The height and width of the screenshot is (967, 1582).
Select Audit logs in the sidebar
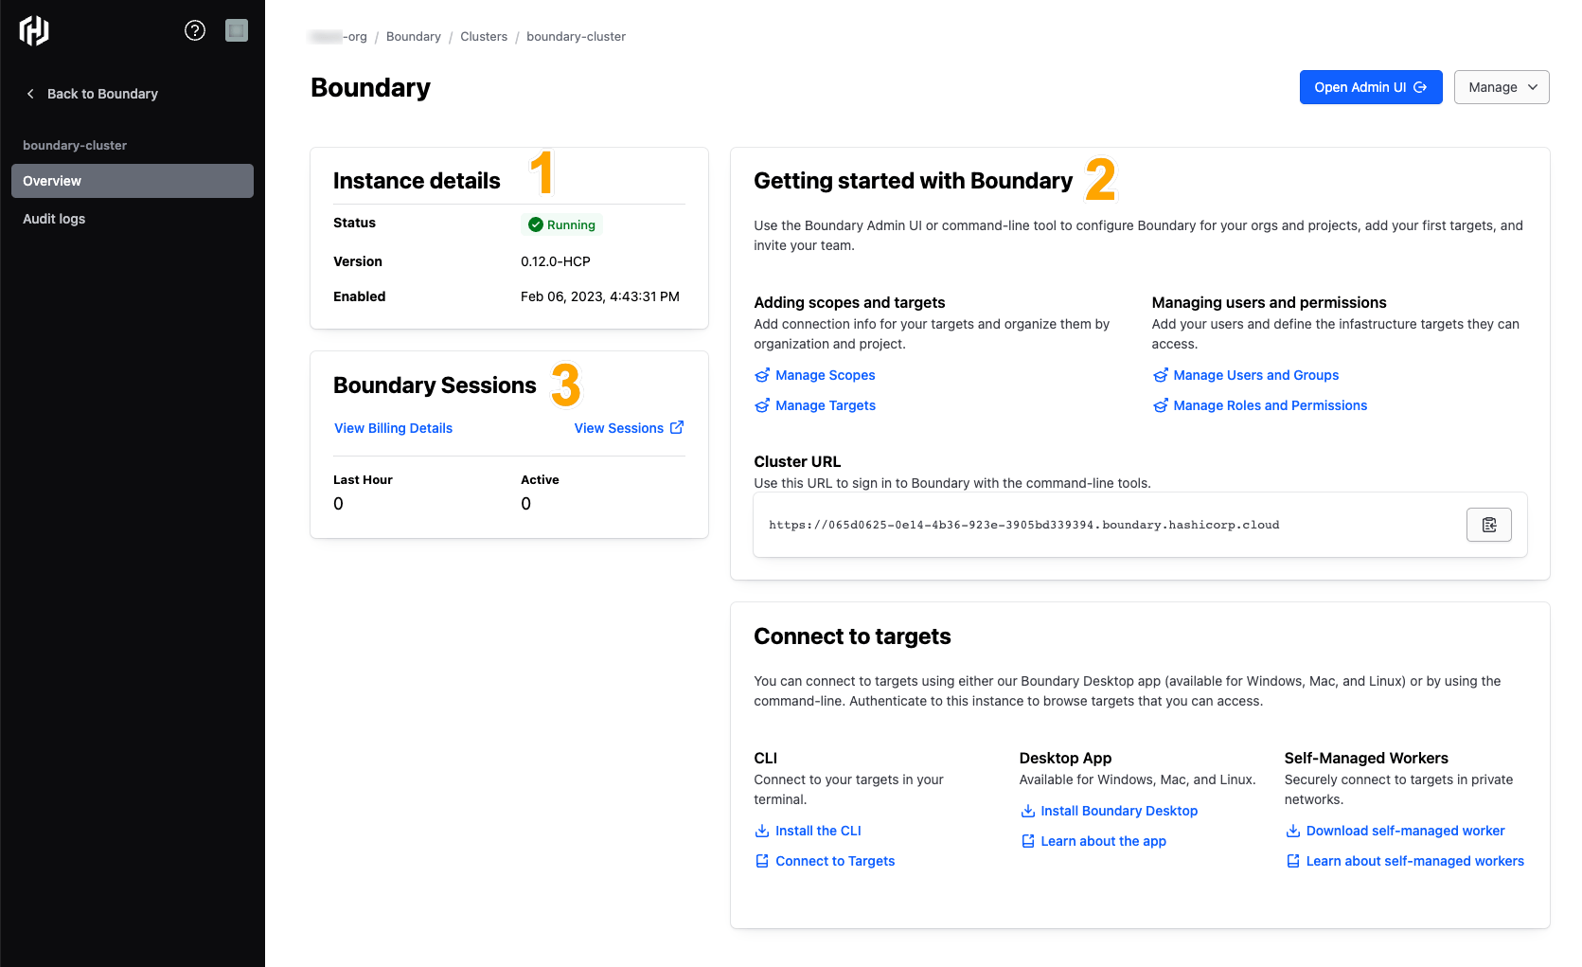tap(54, 219)
